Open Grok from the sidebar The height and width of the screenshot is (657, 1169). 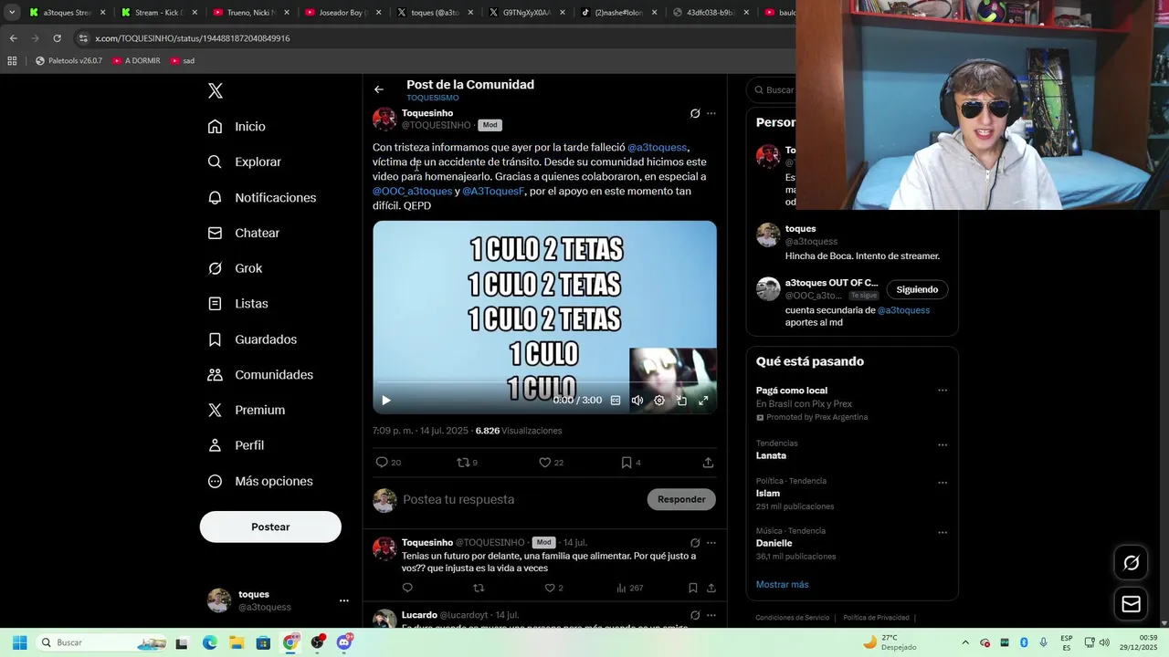pos(235,268)
